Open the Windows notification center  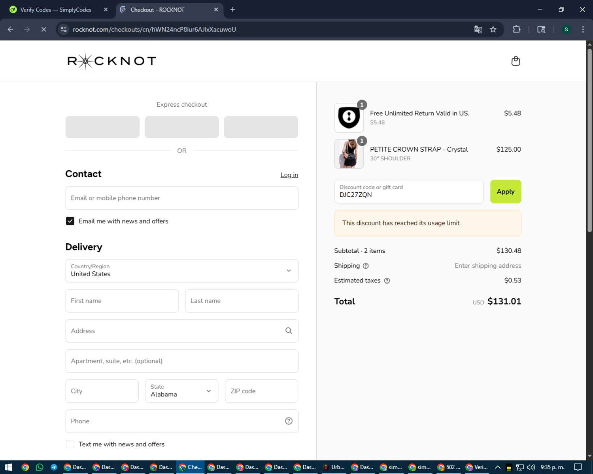578,467
